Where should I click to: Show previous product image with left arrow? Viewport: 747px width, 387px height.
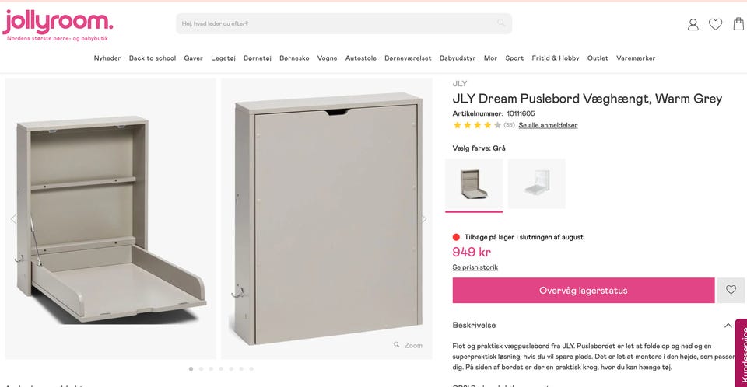pos(13,219)
